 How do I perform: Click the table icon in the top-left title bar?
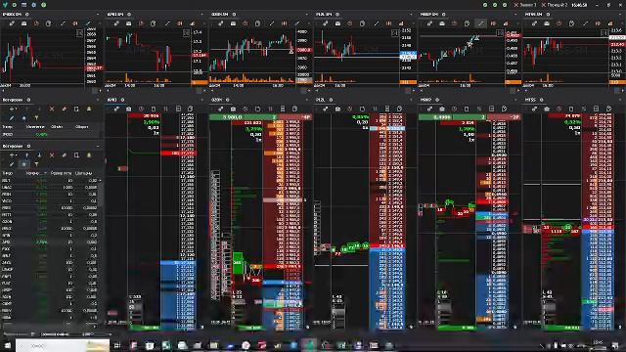pyautogui.click(x=23, y=5)
